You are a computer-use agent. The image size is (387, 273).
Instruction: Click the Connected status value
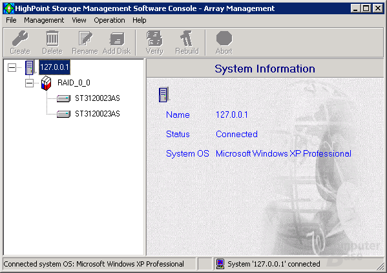tap(236, 134)
